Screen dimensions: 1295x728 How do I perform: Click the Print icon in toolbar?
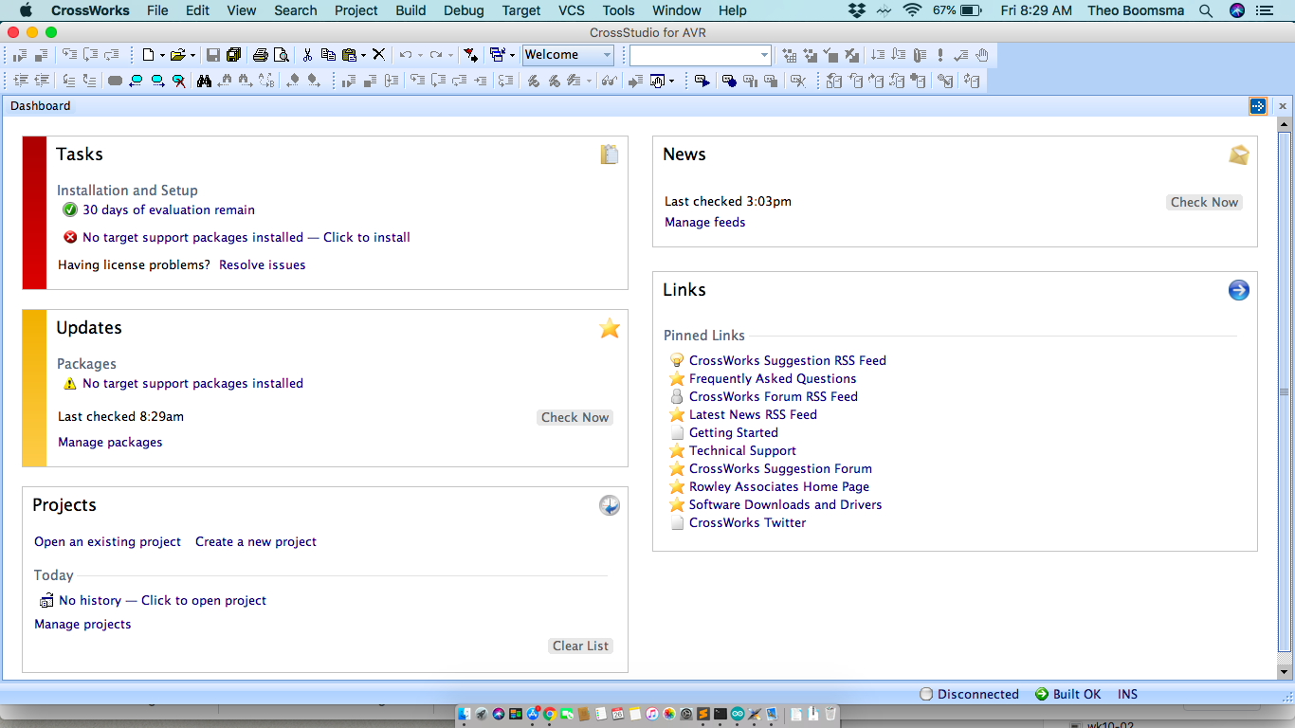click(x=260, y=55)
